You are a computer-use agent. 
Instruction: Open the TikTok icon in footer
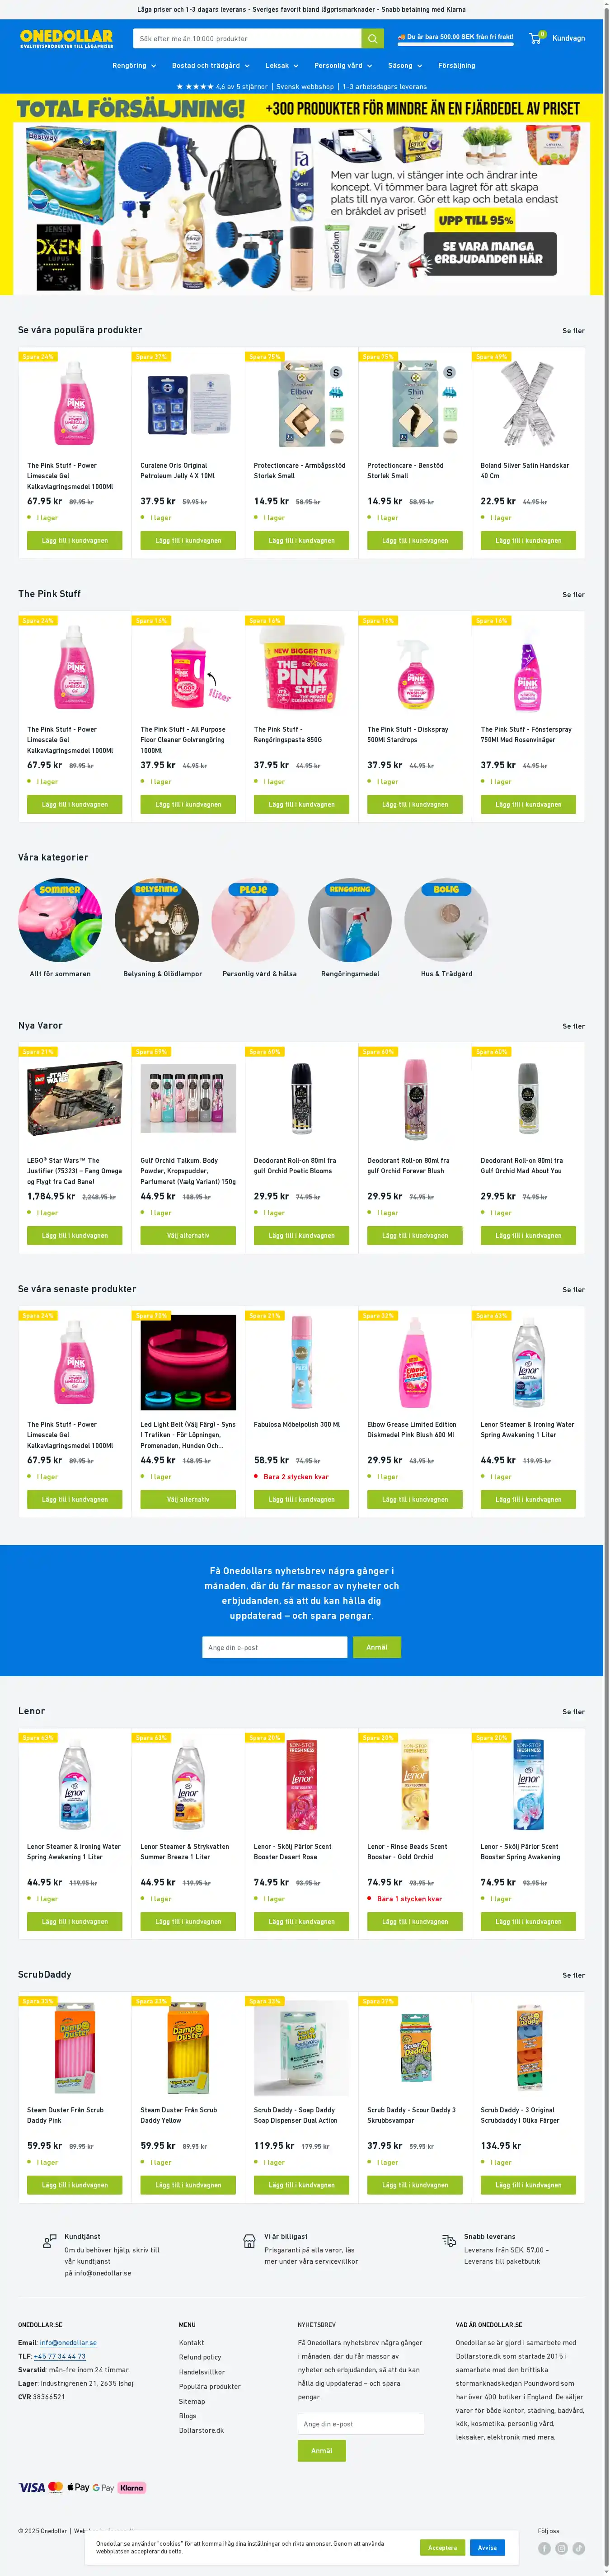pos(579,2547)
